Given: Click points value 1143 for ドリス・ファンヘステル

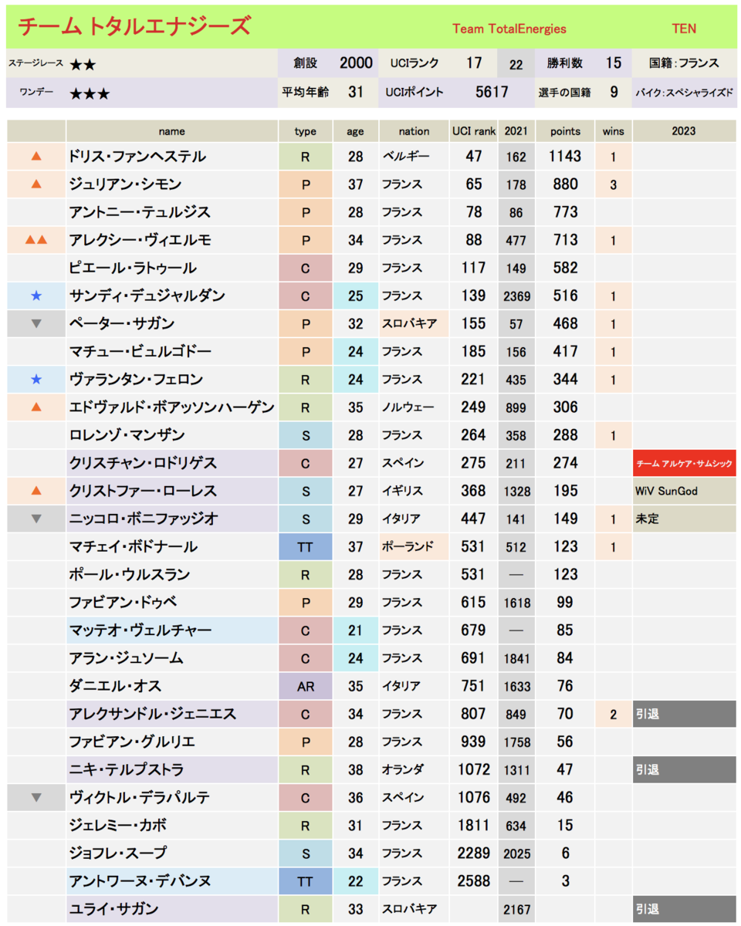Looking at the screenshot, I should coord(566,157).
